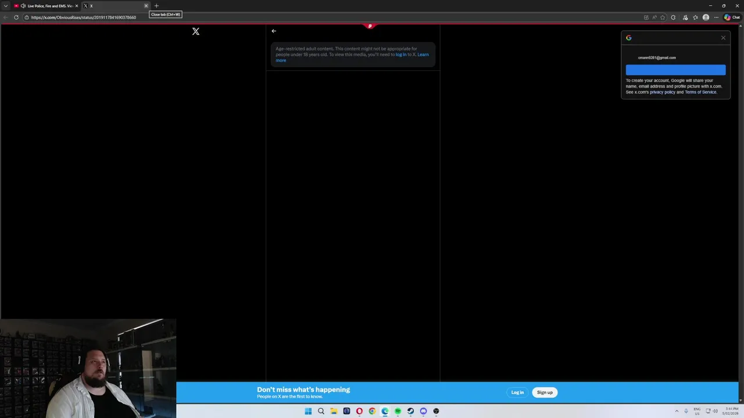This screenshot has height=418, width=744.
Task: Open the Opera browser taskbar icon
Action: [x=359, y=411]
